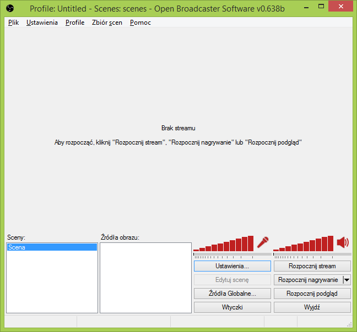Image resolution: width=357 pixels, height=332 pixels.
Task: Adjust the desktop audio volume bars
Action: (x=303, y=244)
